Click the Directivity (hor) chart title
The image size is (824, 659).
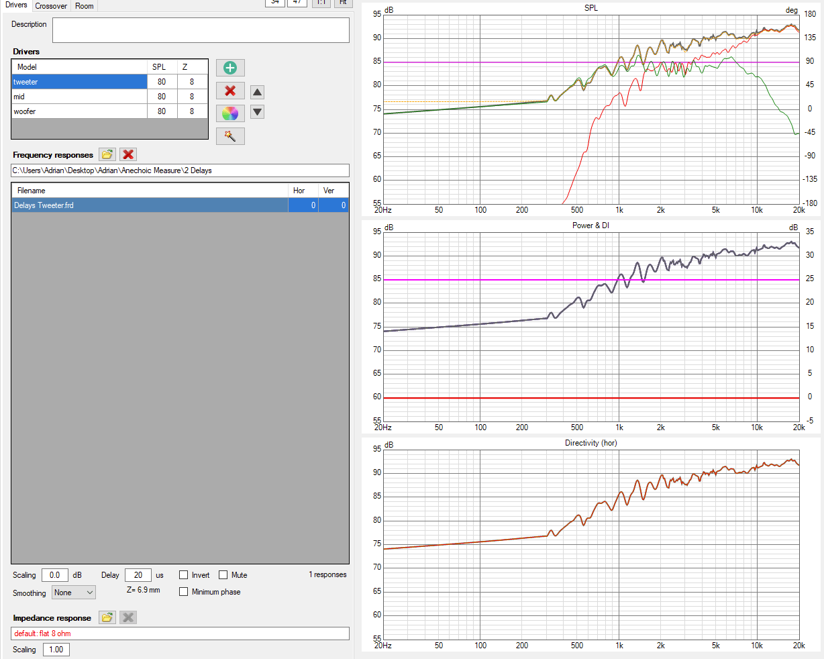pos(590,443)
